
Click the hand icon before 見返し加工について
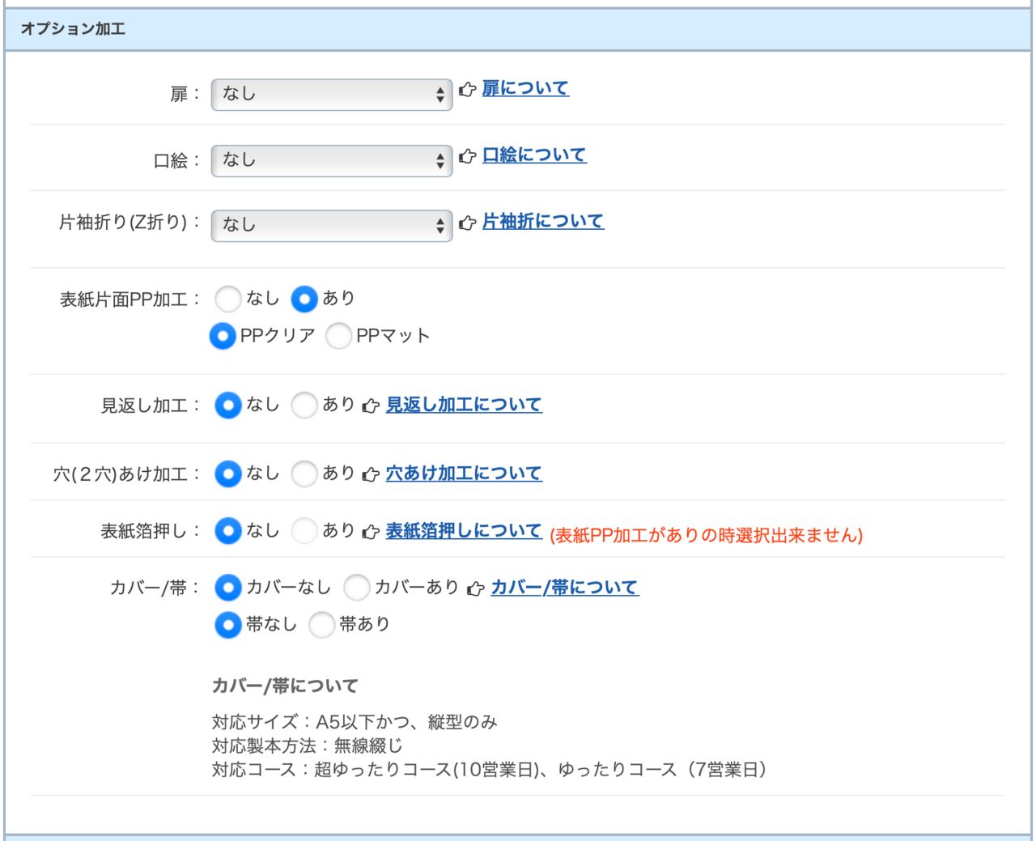371,406
